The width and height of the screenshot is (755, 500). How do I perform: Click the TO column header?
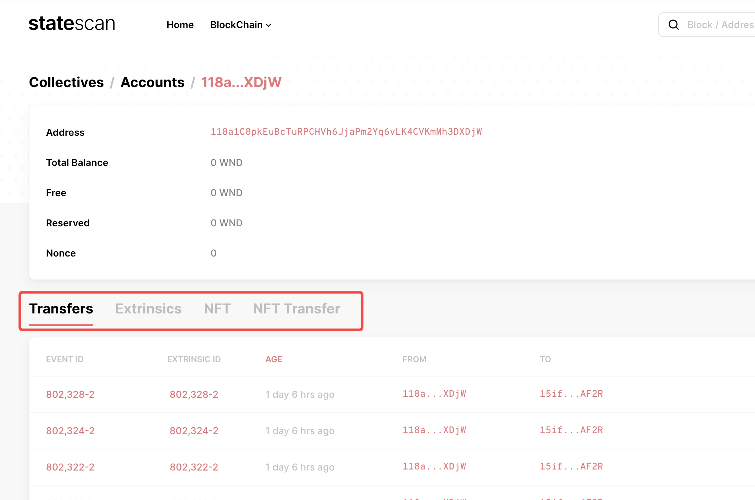pyautogui.click(x=546, y=359)
